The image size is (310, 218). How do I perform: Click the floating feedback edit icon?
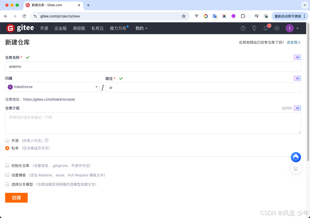click(x=296, y=168)
